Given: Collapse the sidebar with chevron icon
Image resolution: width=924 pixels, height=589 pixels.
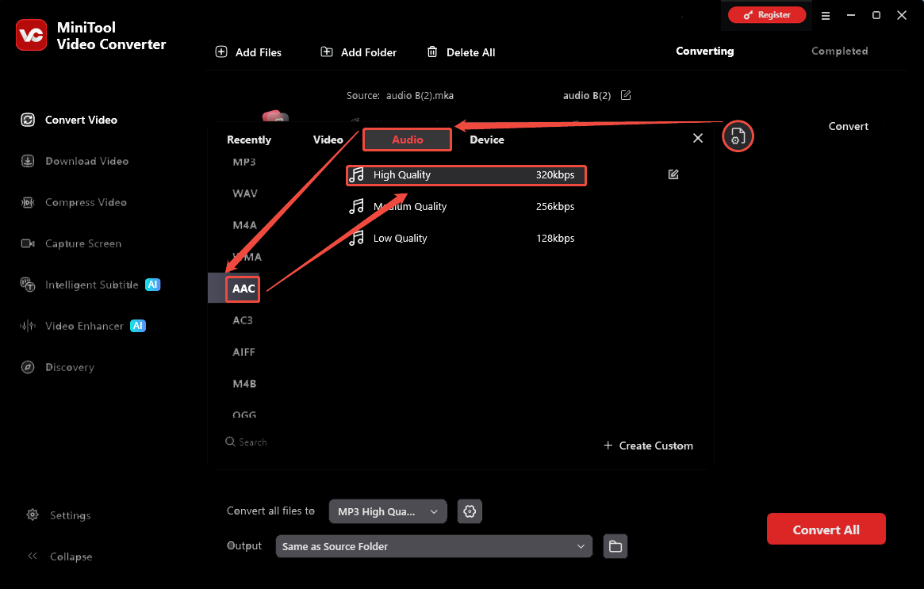Looking at the screenshot, I should coord(33,556).
